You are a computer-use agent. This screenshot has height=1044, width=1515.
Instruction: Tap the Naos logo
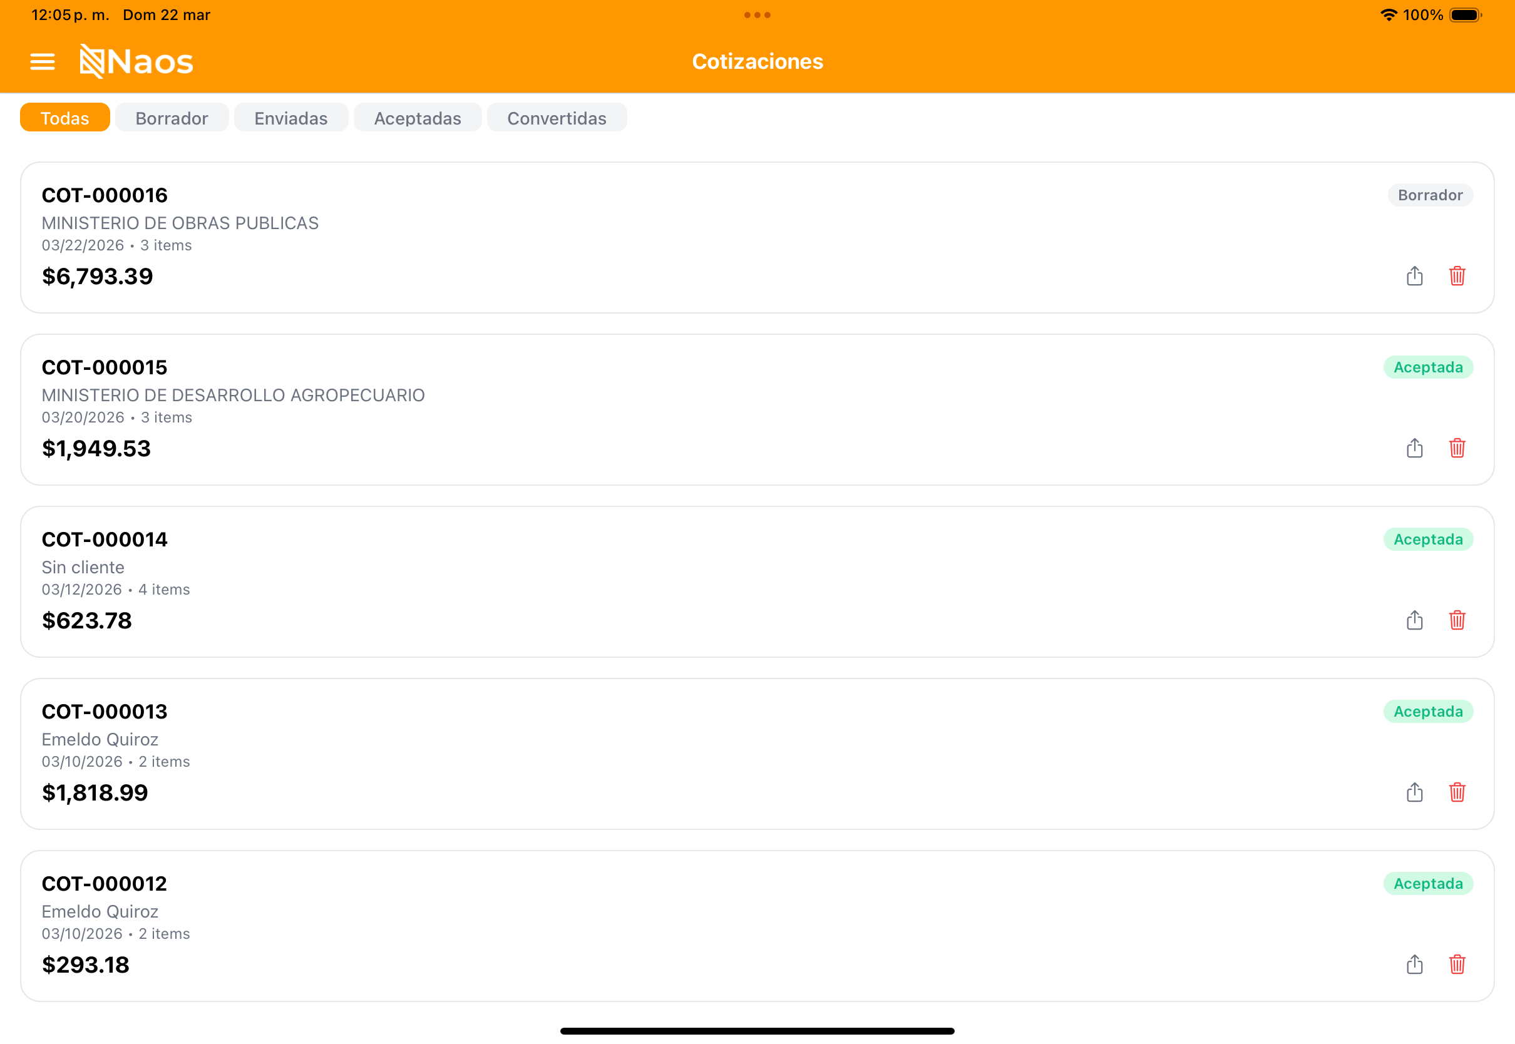(x=136, y=61)
